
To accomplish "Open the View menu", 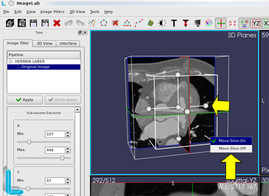I will click(31, 12).
